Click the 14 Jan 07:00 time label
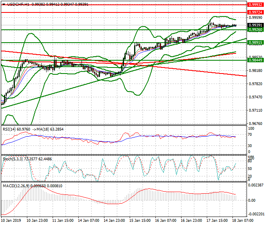 [x=89, y=221]
